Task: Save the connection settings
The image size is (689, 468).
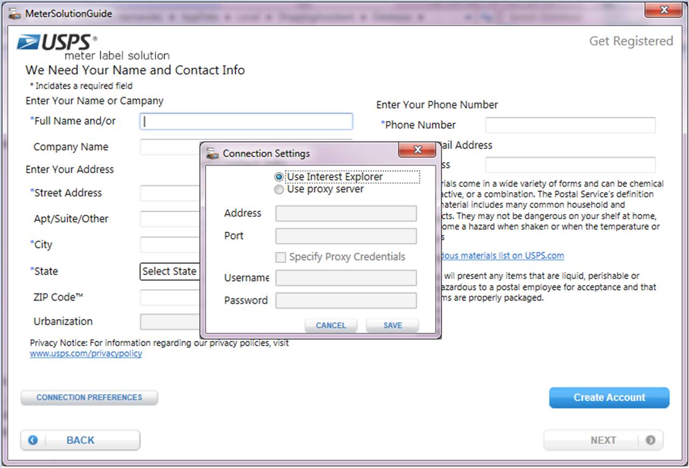Action: [x=392, y=325]
